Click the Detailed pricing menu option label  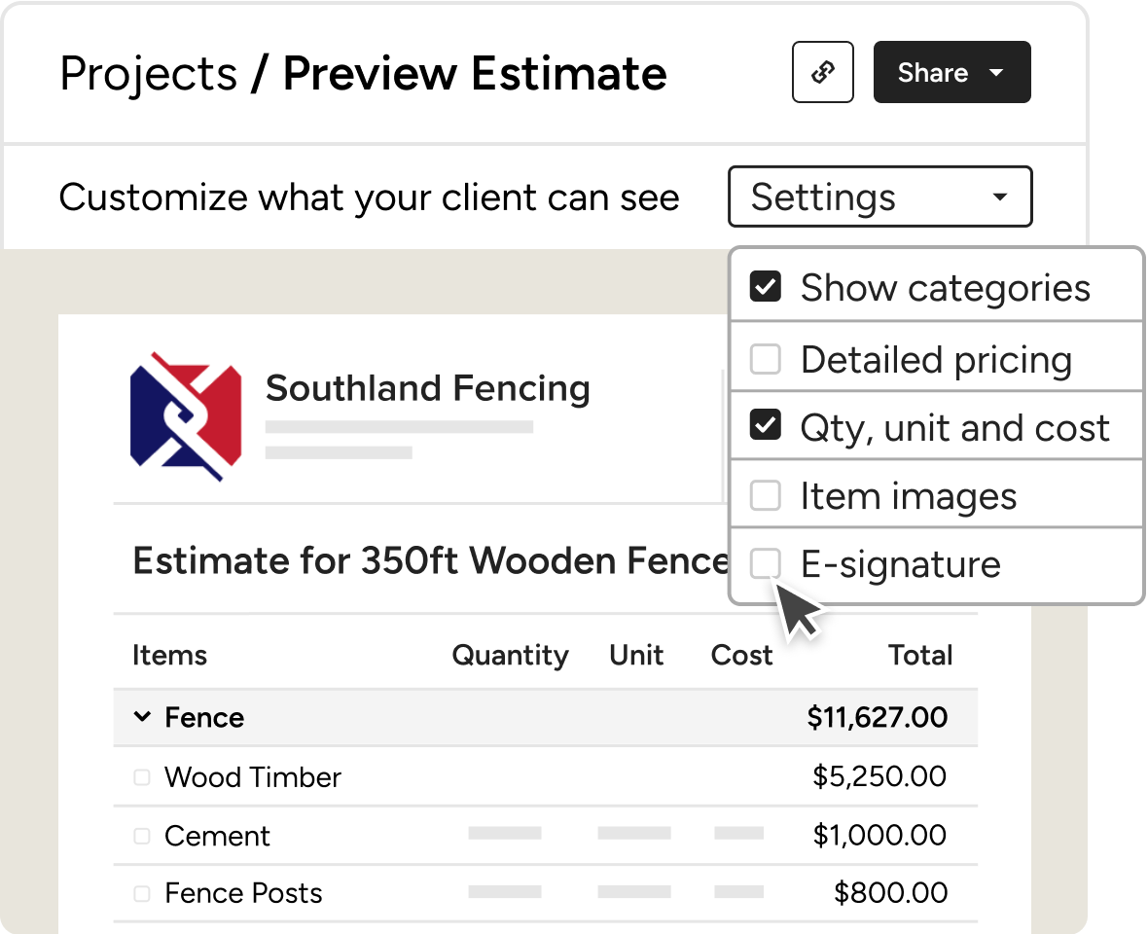pos(936,360)
